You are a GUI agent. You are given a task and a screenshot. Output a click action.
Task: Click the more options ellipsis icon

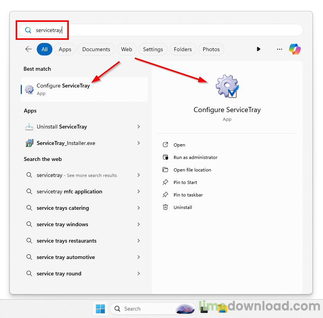point(280,49)
